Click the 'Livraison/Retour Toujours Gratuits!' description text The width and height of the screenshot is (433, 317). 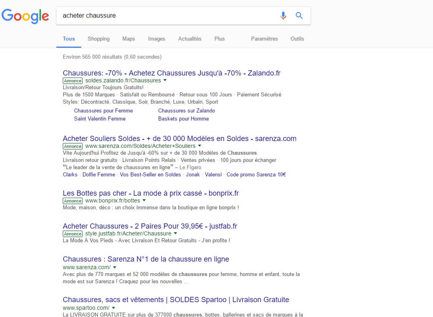103,87
